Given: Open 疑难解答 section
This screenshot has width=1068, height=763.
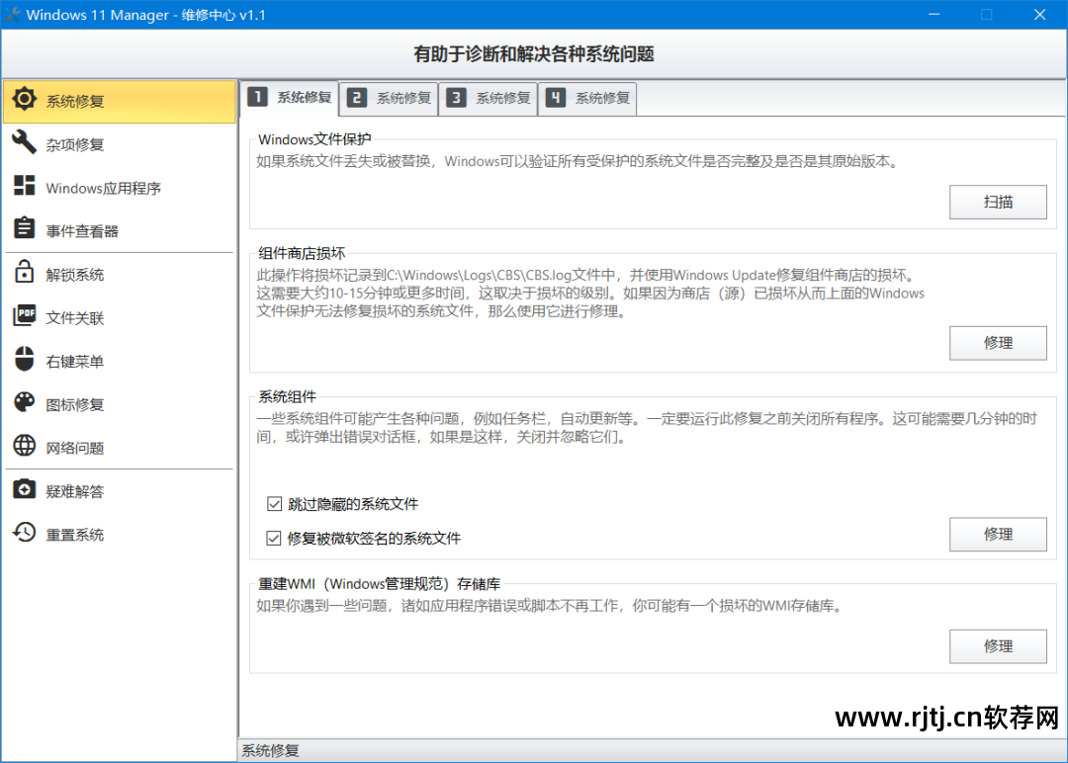Looking at the screenshot, I should (x=120, y=491).
